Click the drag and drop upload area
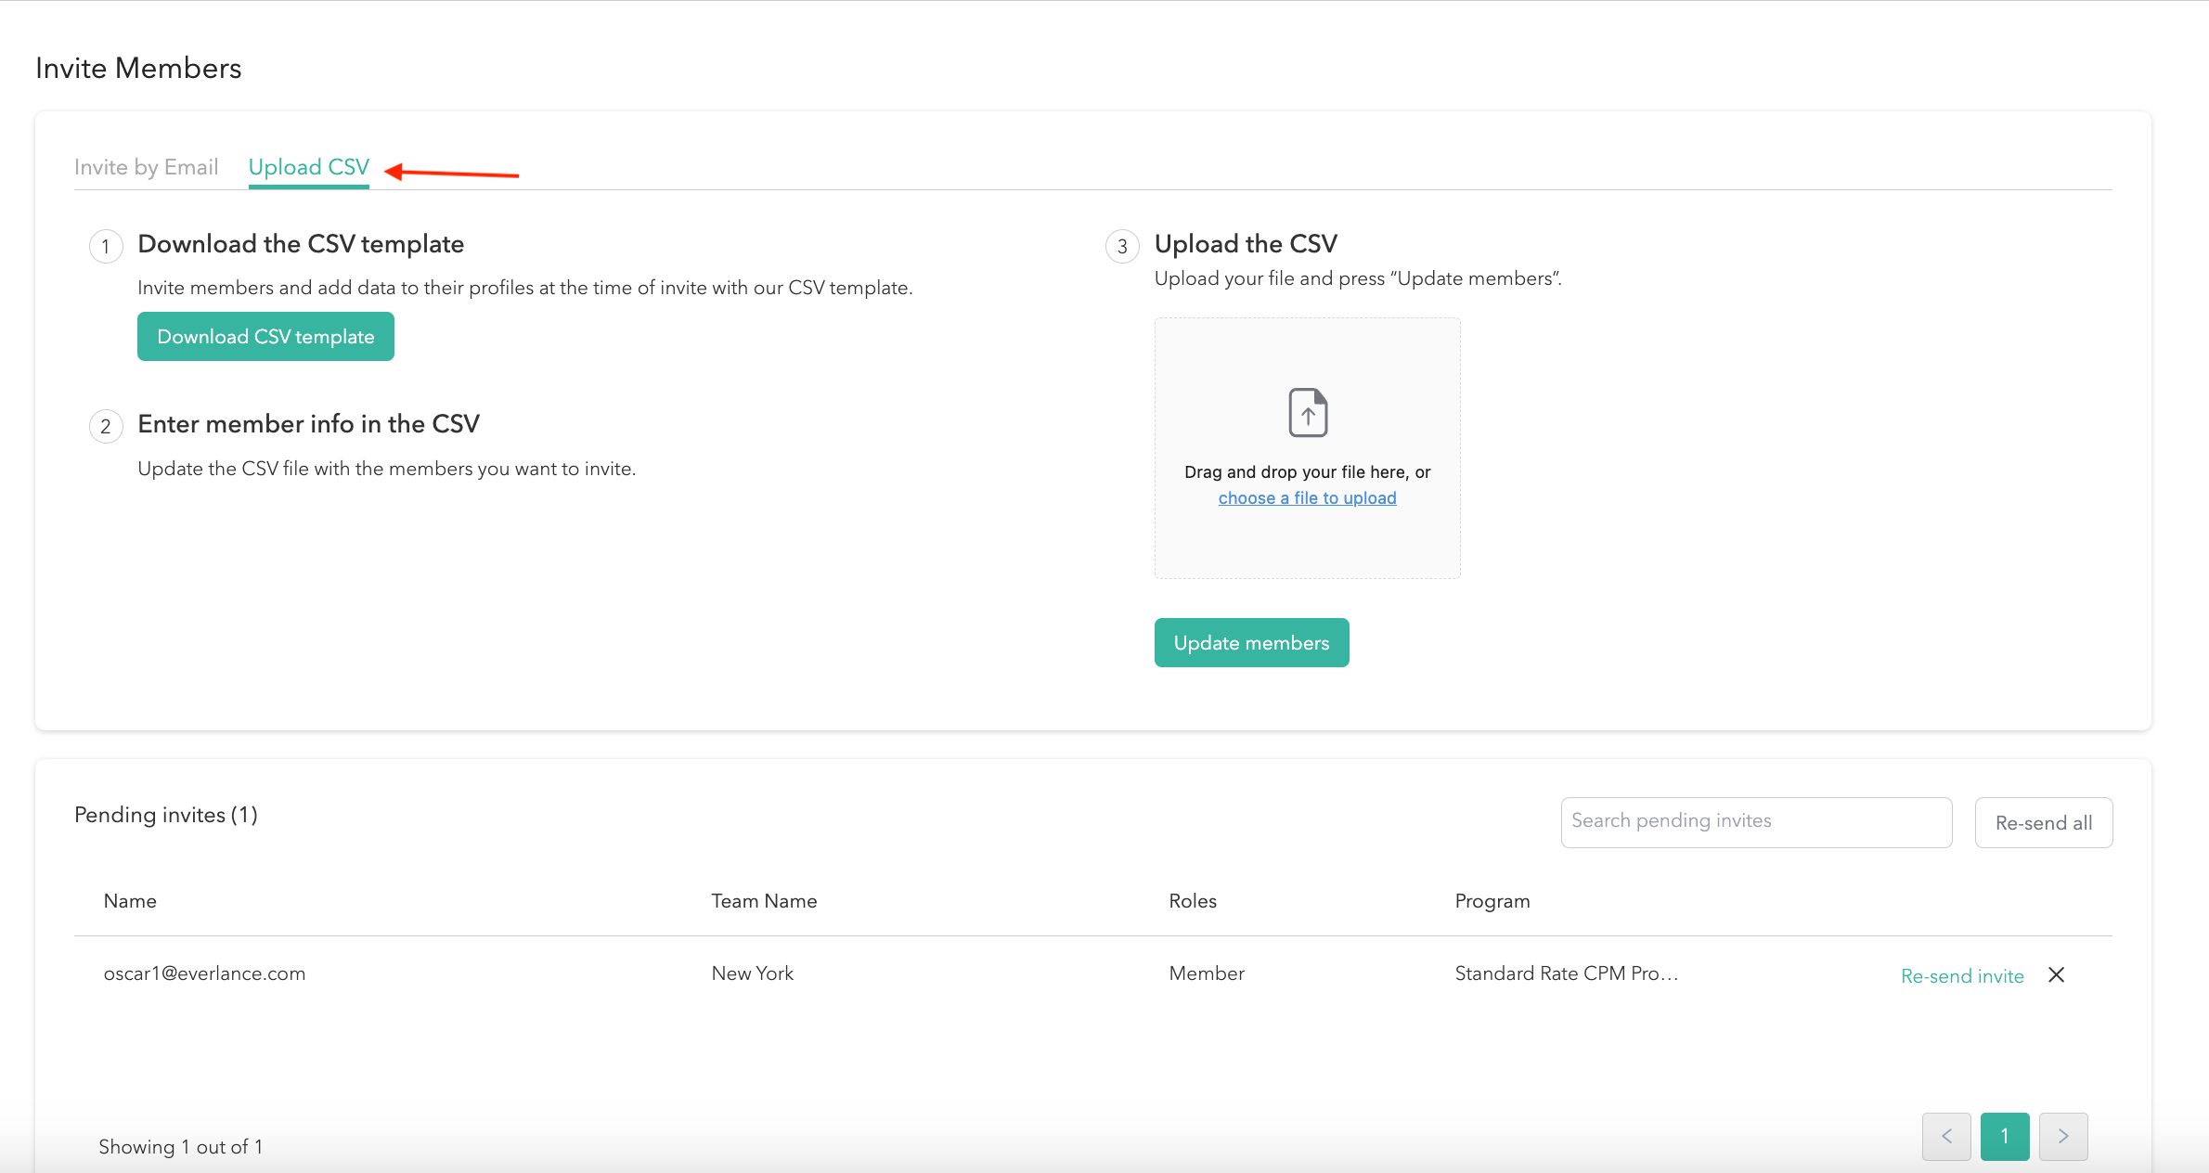This screenshot has height=1173, width=2209. click(1307, 548)
